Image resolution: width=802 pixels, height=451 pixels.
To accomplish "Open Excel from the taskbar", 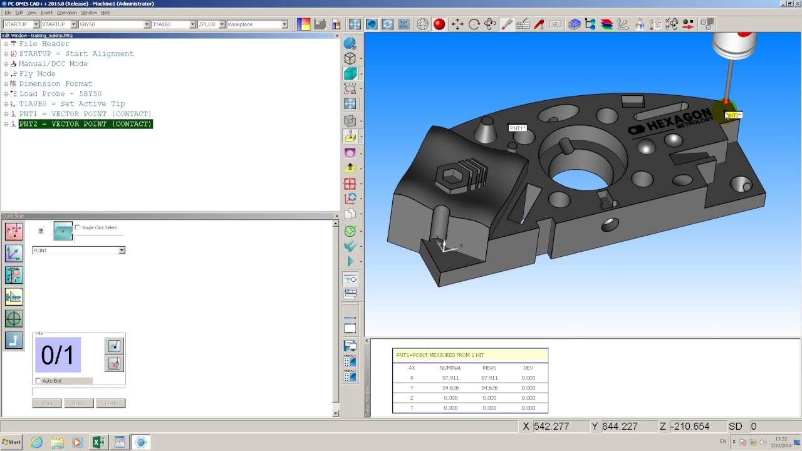I will click(x=98, y=442).
